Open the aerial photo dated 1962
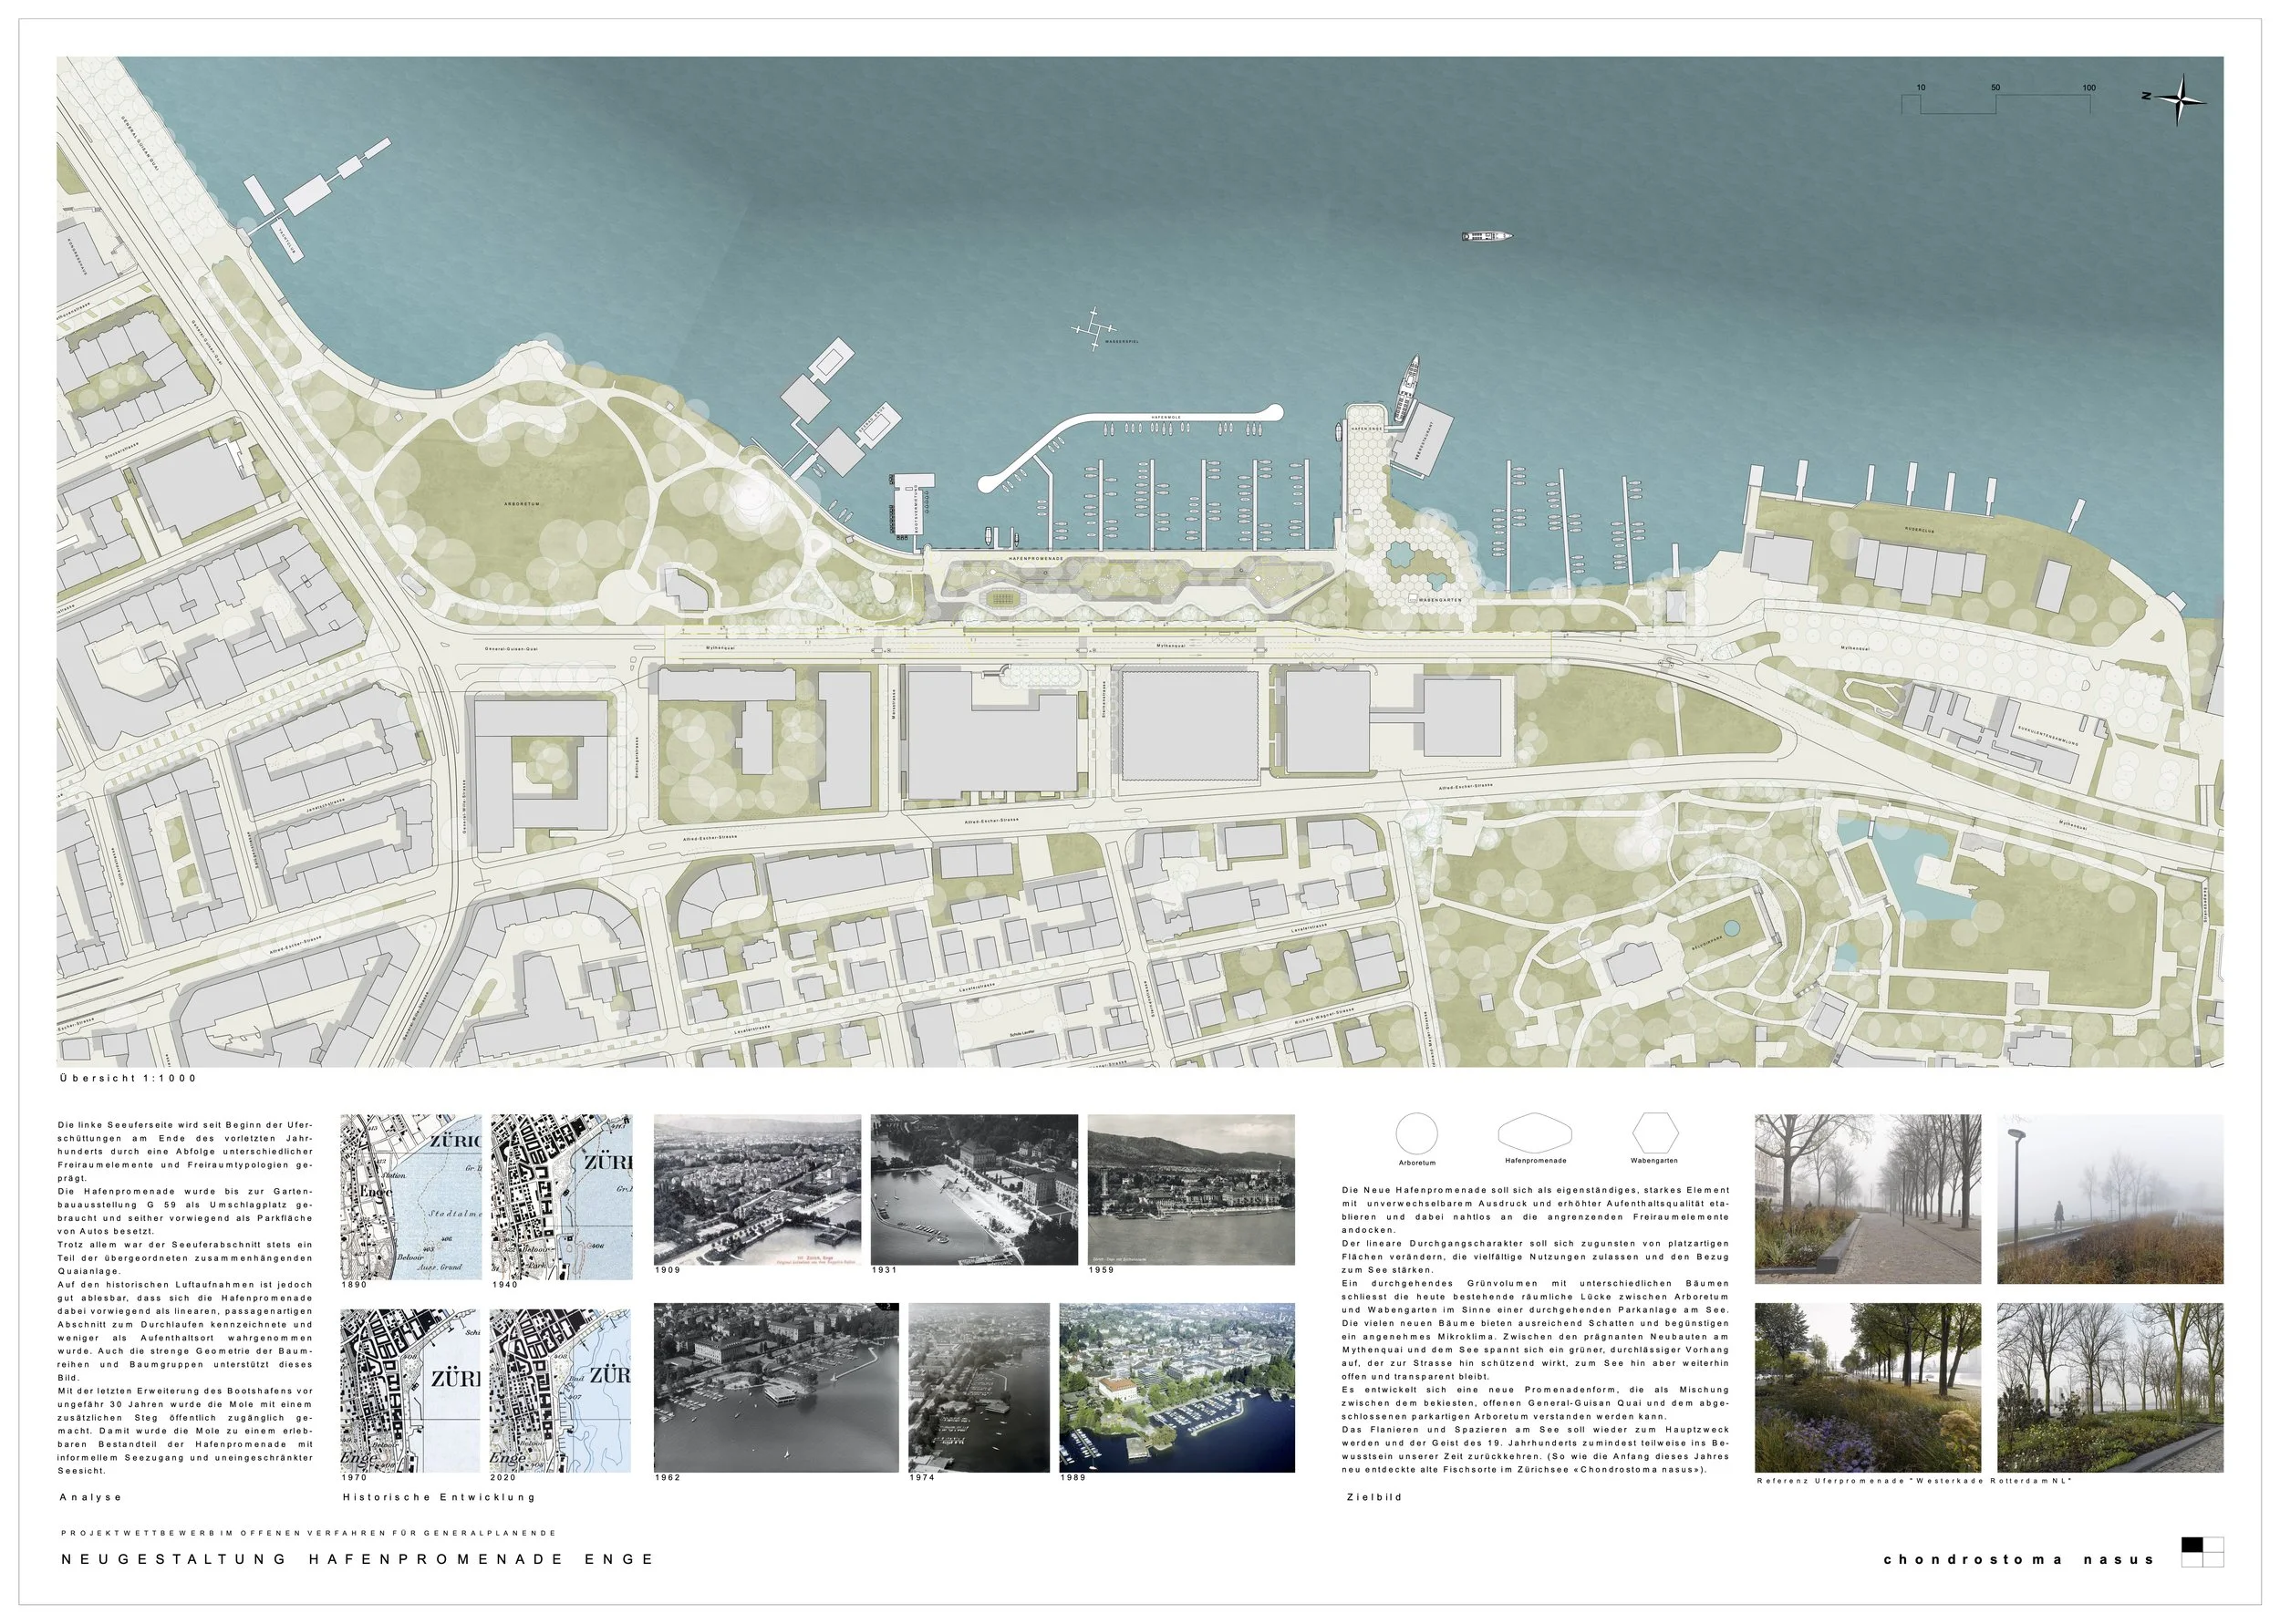 [x=777, y=1387]
